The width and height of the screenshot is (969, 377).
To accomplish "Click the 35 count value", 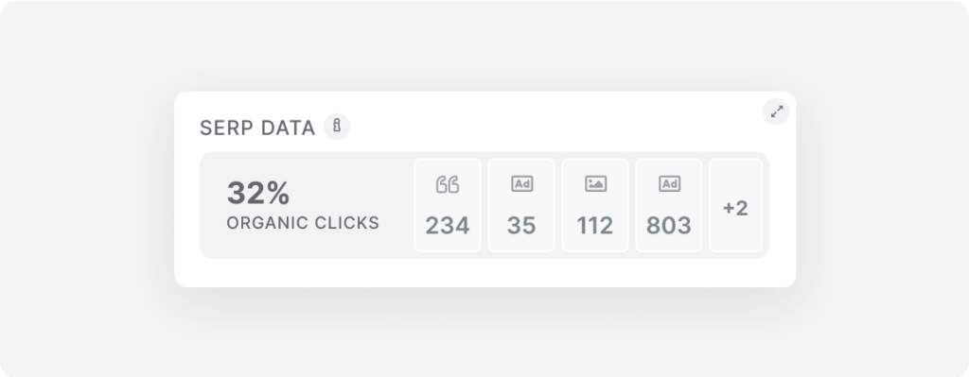I will [x=521, y=225].
